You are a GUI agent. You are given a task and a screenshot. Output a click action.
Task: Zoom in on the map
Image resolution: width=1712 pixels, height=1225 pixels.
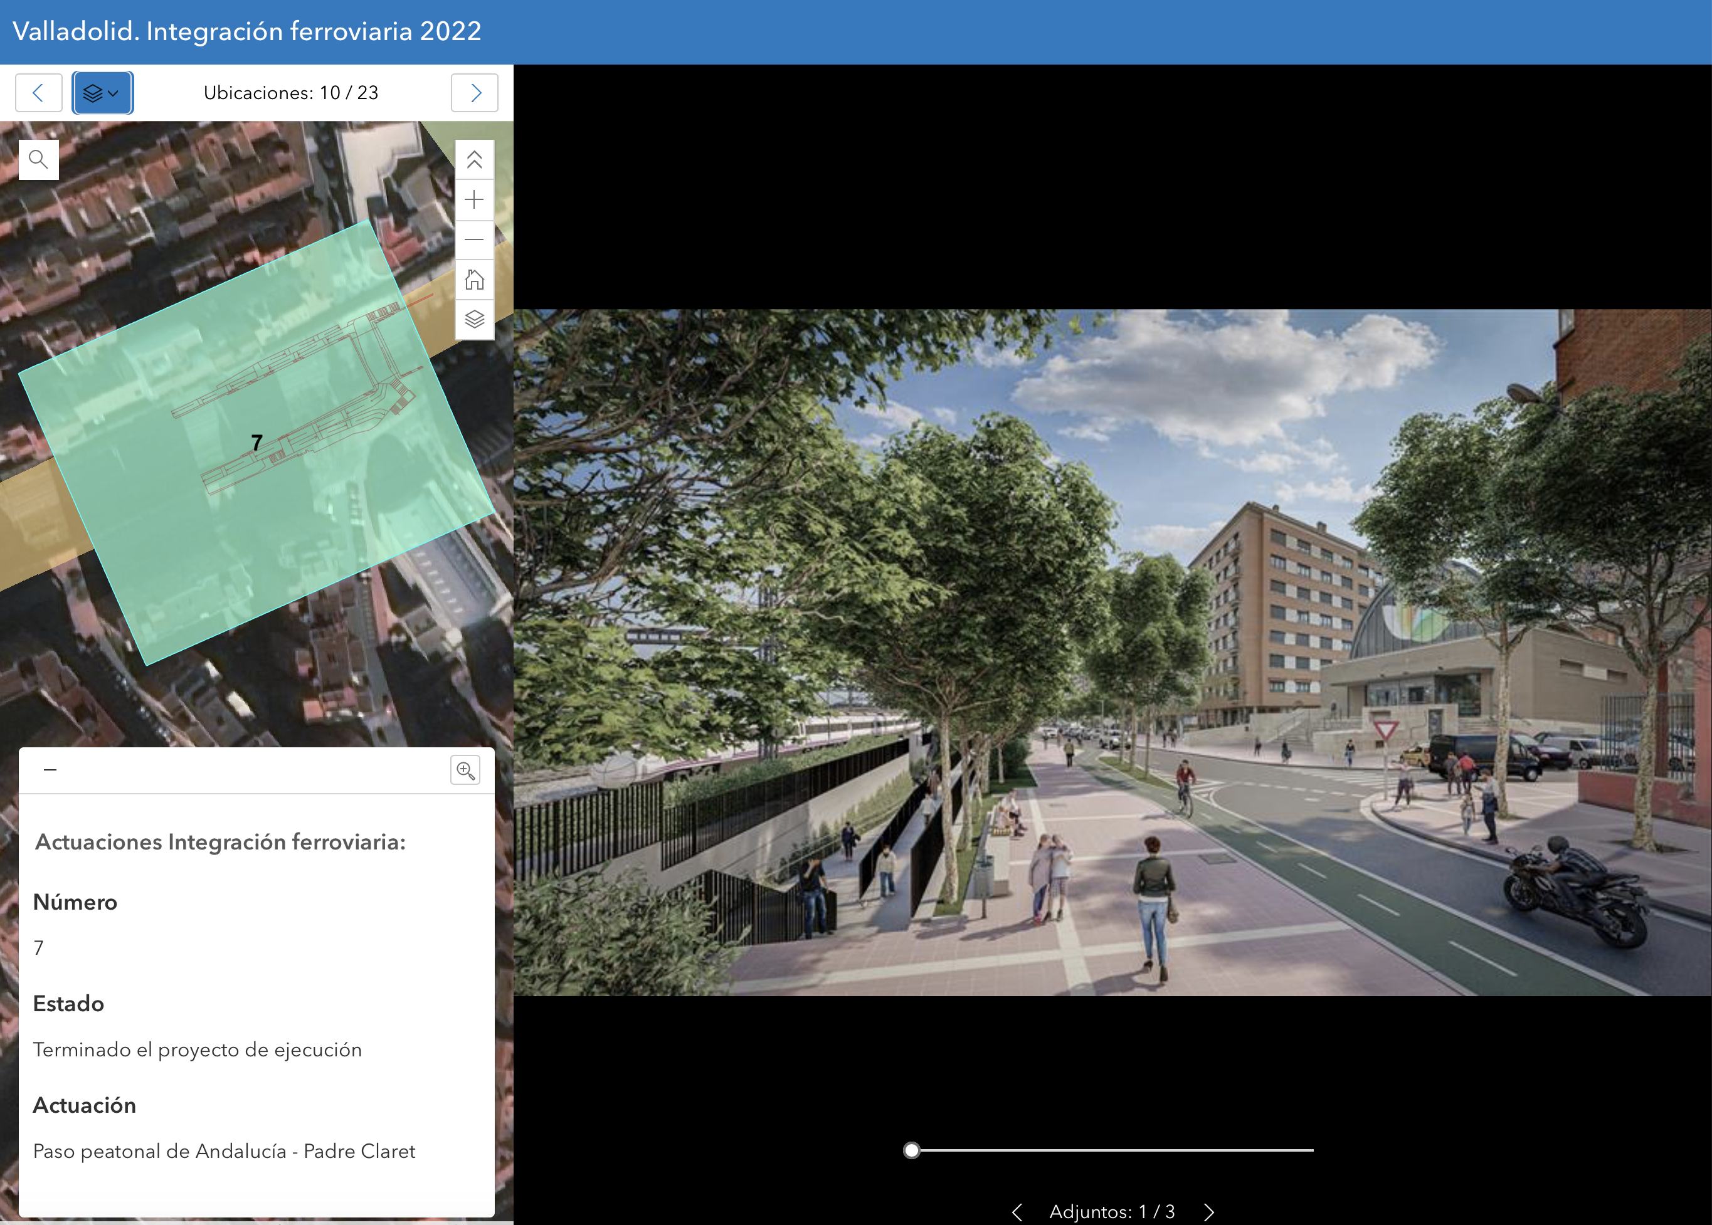(x=474, y=200)
